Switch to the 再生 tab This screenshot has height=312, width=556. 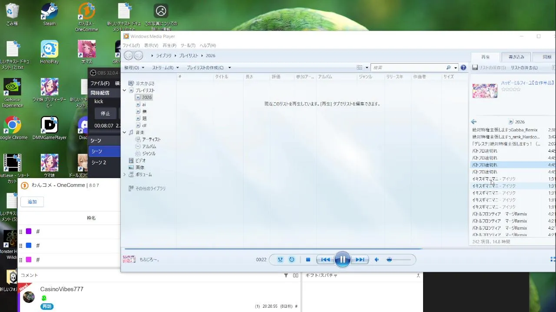tap(485, 57)
